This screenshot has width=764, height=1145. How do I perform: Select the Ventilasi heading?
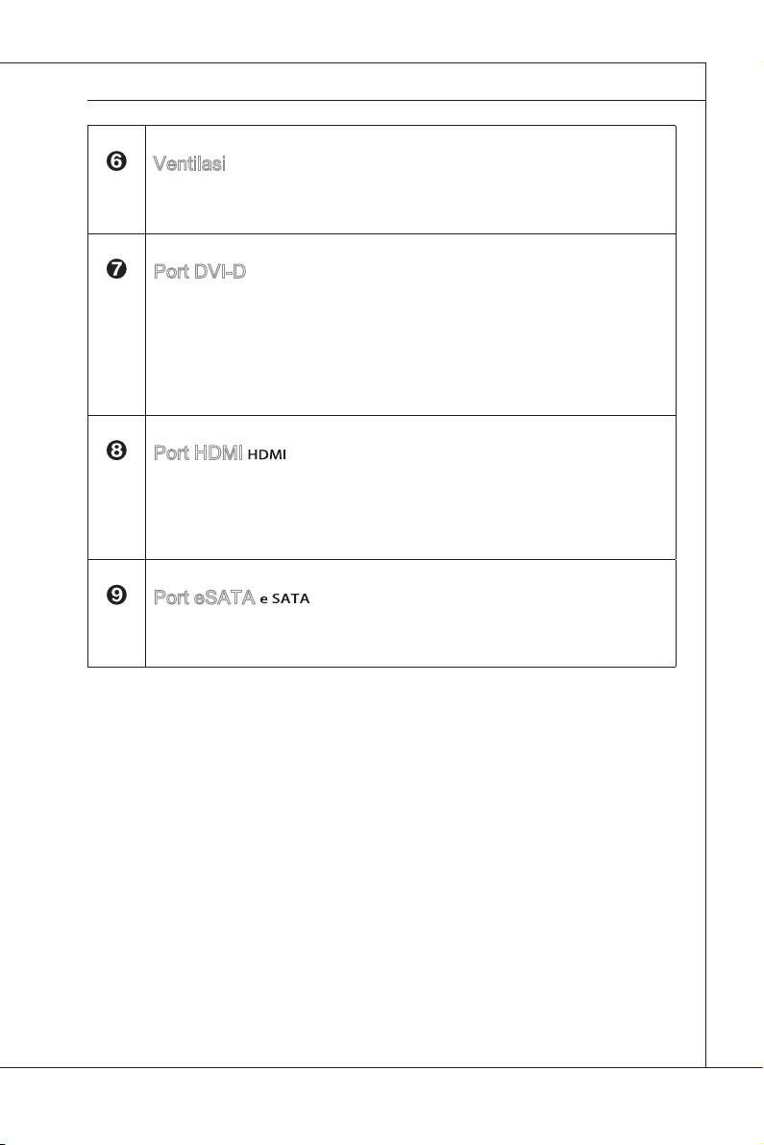[189, 163]
